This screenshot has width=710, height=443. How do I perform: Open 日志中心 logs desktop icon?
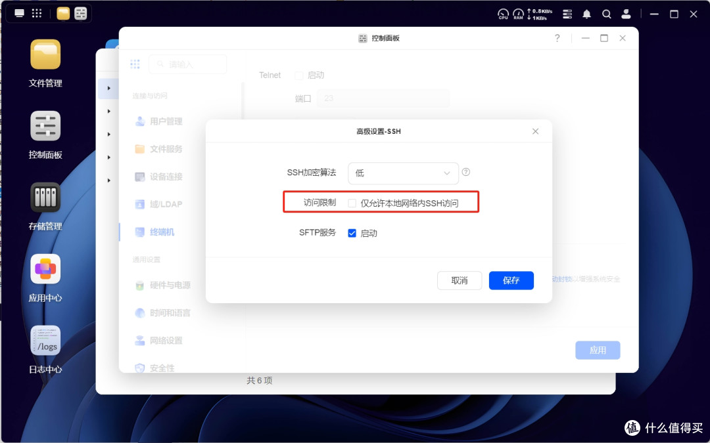click(45, 341)
